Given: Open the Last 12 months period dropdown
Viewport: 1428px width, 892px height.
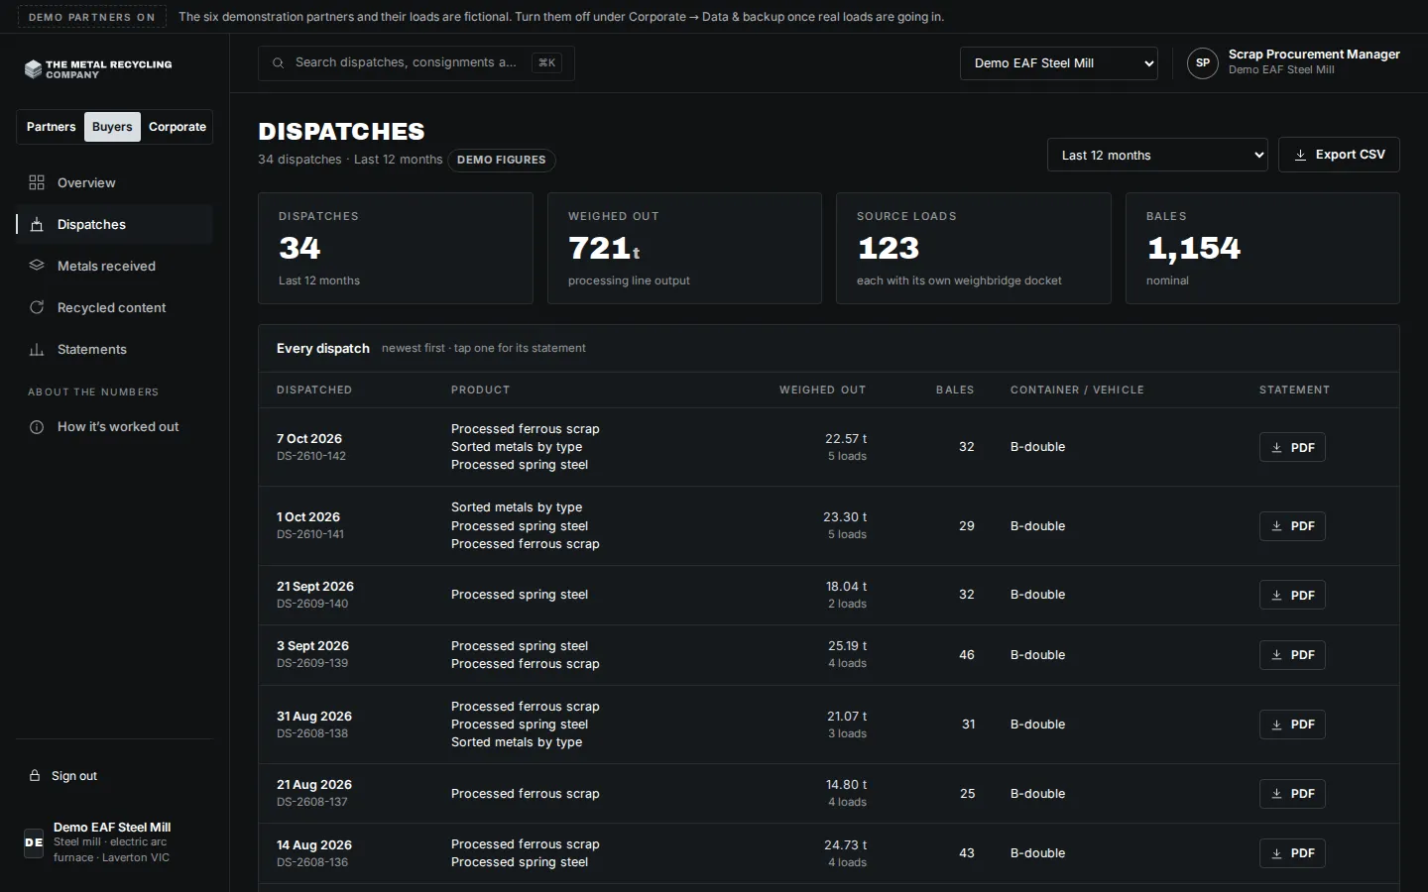Looking at the screenshot, I should 1157,155.
